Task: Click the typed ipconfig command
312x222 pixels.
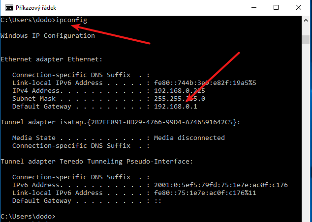Action: 72,20
